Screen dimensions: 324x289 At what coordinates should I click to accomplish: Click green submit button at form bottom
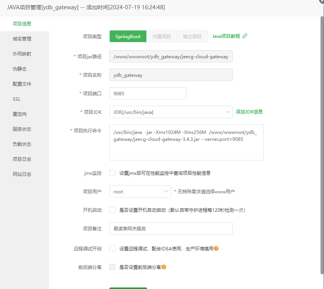coord(128,288)
